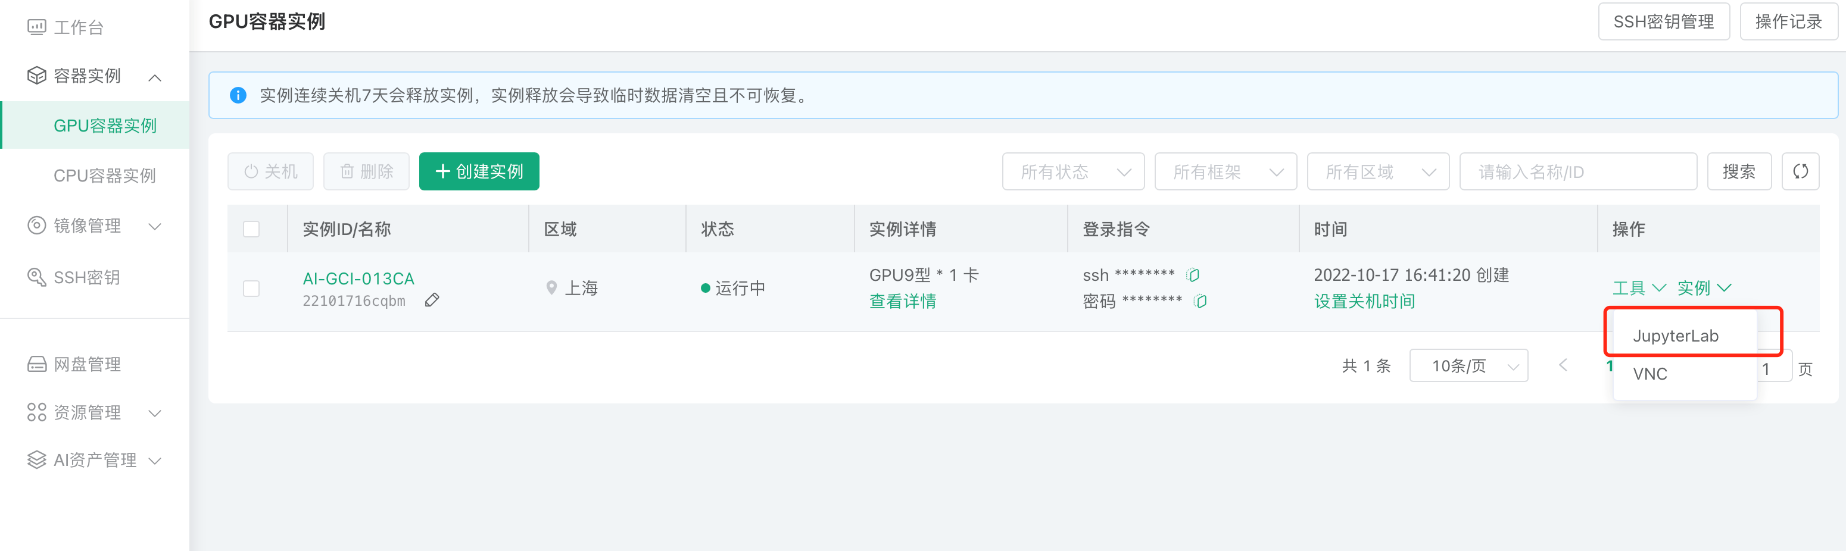Image resolution: width=1846 pixels, height=551 pixels.
Task: Open the AI-GCI-013CA instance link
Action: (358, 278)
